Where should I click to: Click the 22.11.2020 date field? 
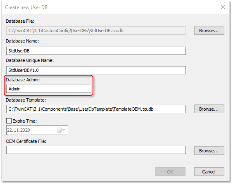coord(37,130)
